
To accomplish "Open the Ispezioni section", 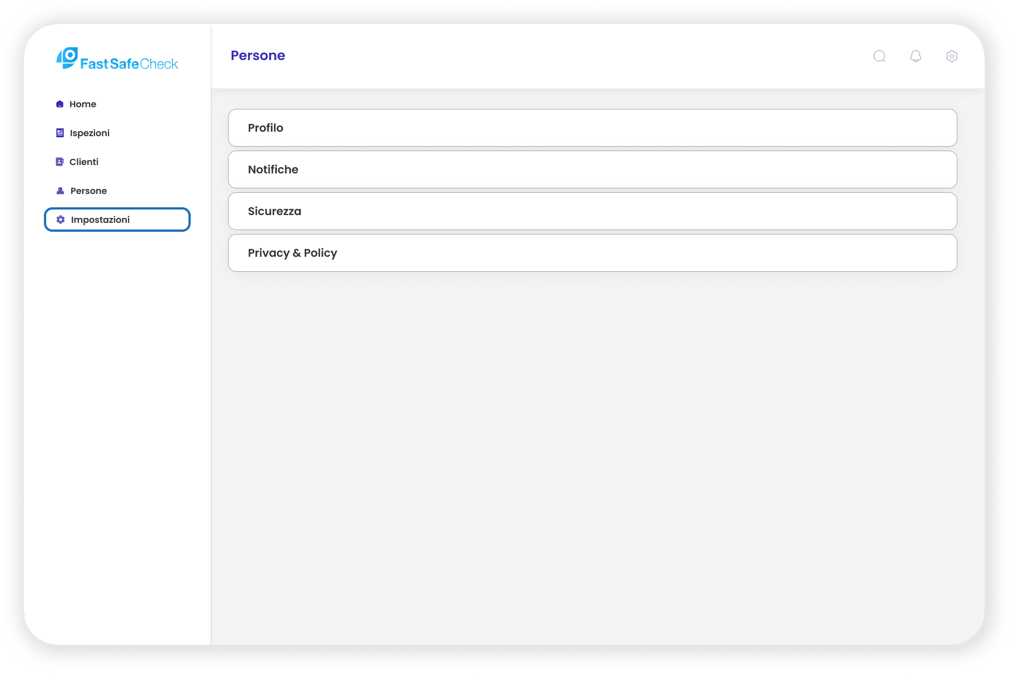I will click(x=89, y=133).
